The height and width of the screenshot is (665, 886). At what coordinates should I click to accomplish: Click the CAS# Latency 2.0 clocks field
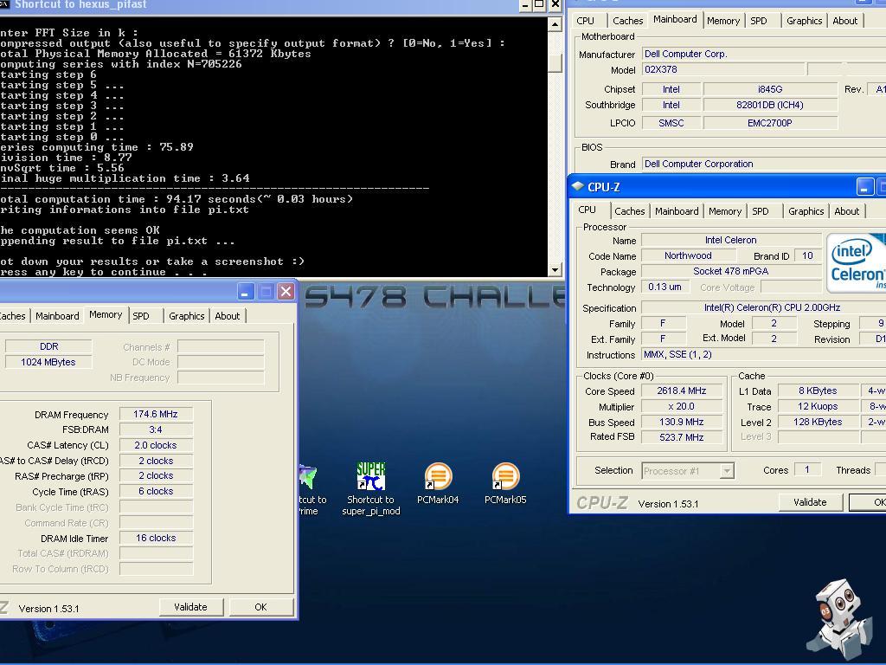click(x=156, y=445)
